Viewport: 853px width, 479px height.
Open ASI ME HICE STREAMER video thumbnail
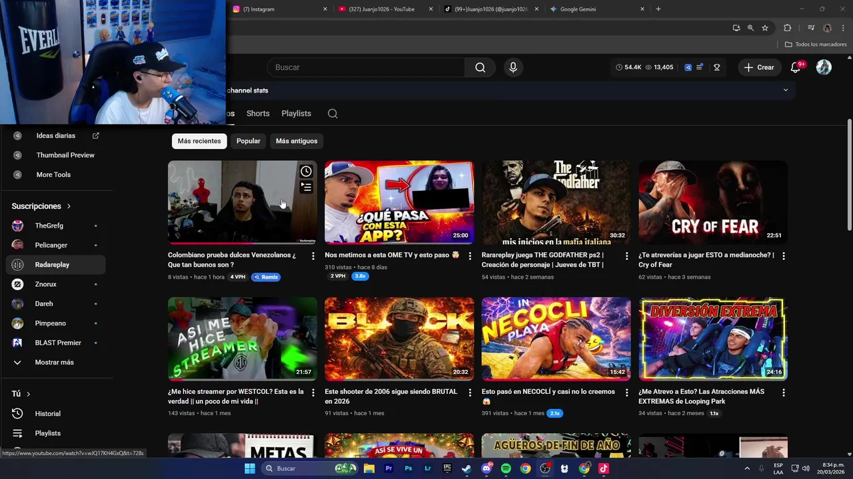pos(243,339)
